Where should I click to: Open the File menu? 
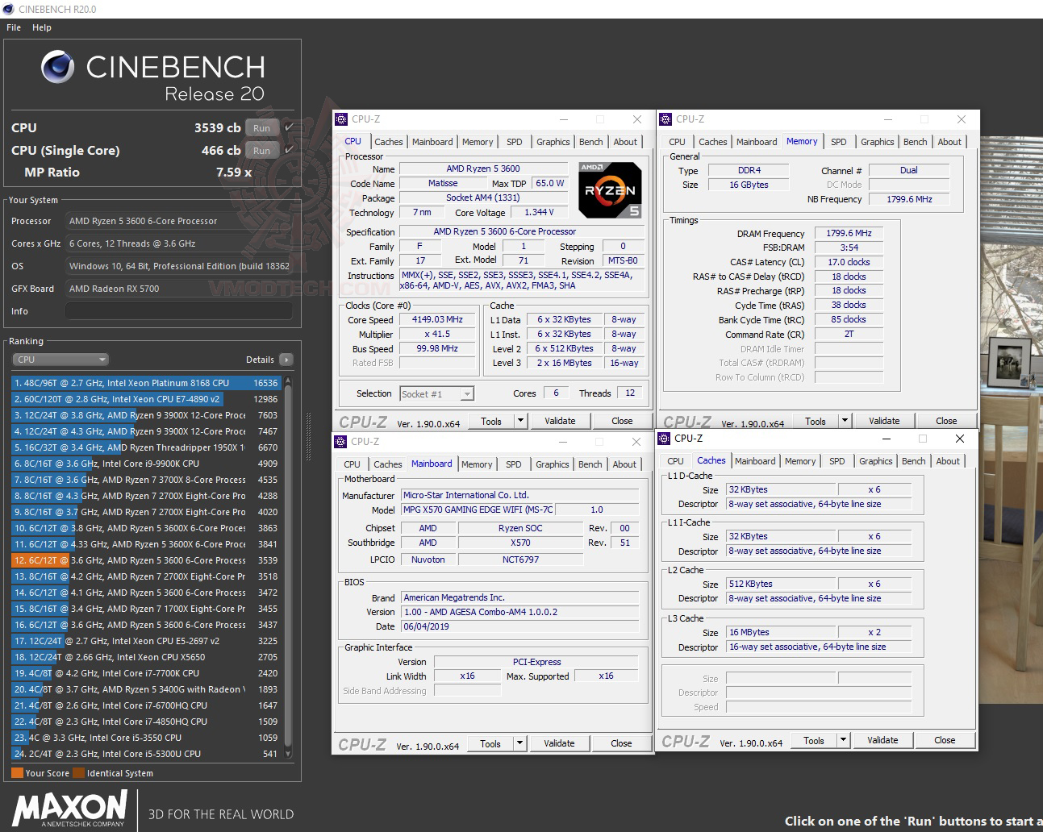point(14,27)
